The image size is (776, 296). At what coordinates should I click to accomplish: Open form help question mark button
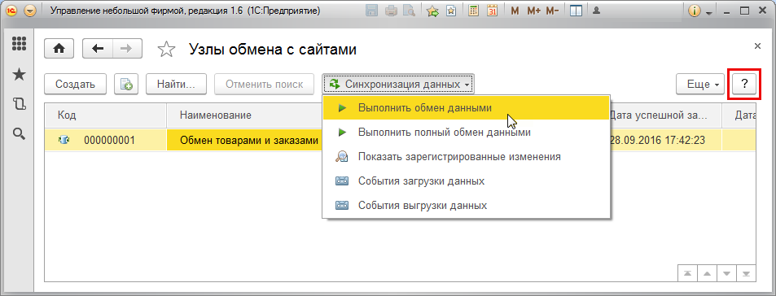click(745, 84)
